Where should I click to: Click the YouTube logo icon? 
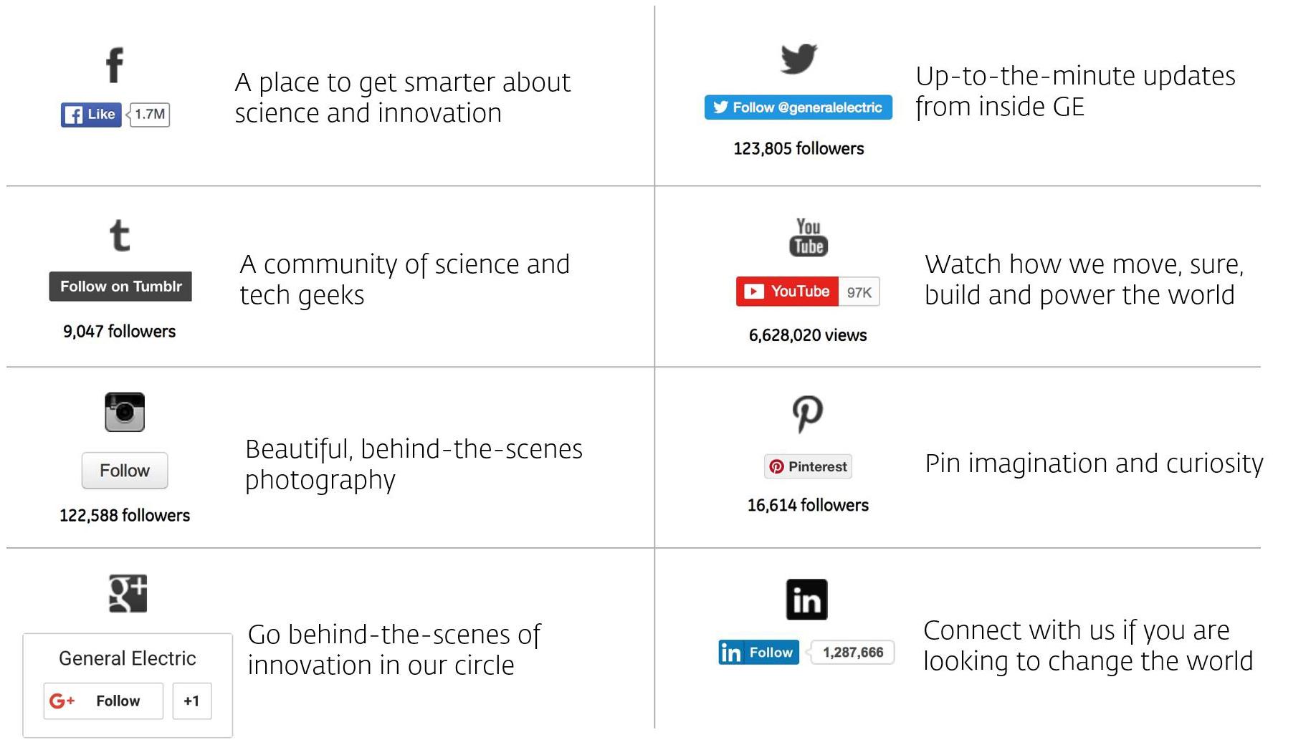point(808,237)
